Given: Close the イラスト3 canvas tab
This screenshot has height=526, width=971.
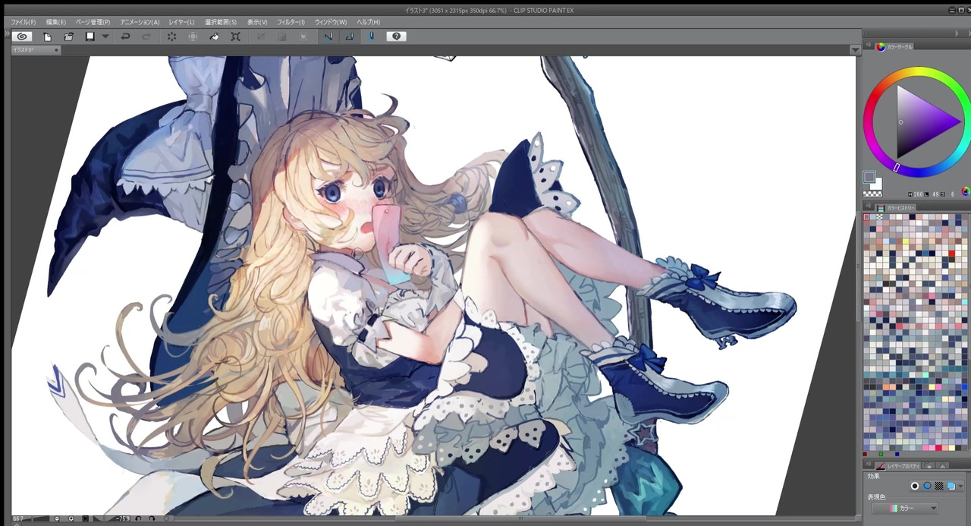Looking at the screenshot, I should (x=56, y=50).
